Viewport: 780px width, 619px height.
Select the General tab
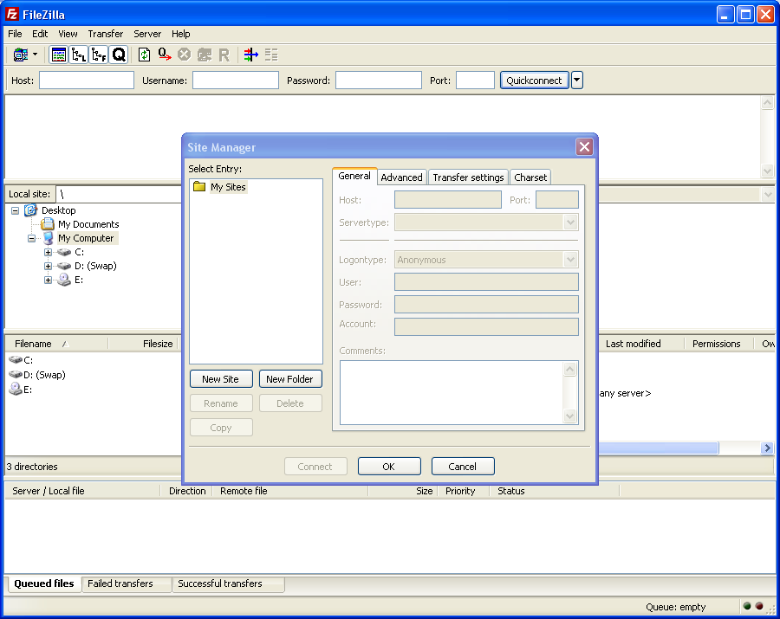click(x=354, y=176)
